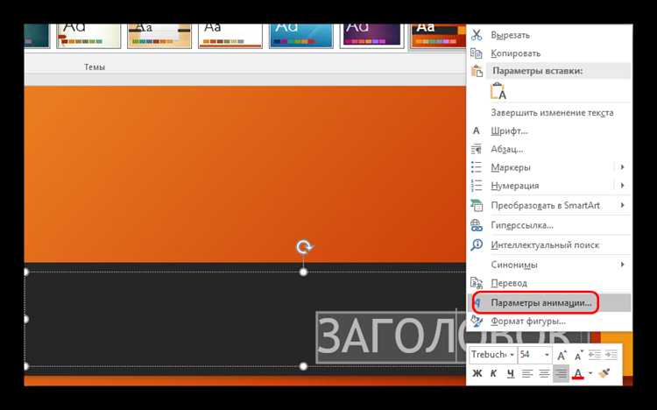This screenshot has height=410, width=657.
Task: Click the Copy icon in context menu
Action: point(477,53)
